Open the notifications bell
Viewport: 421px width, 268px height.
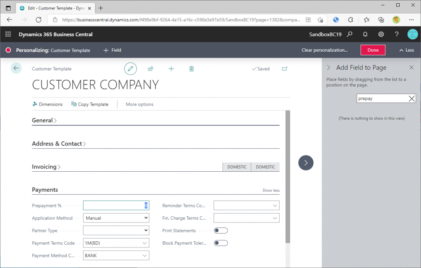pyautogui.click(x=365, y=34)
